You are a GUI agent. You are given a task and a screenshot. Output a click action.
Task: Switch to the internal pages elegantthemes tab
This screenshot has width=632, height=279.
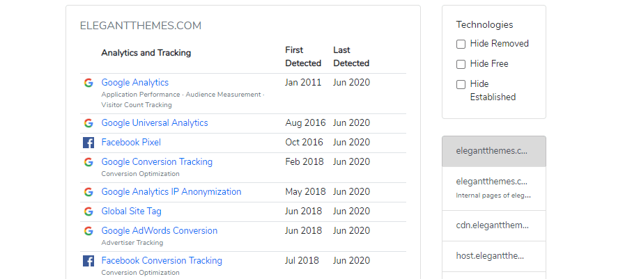click(493, 187)
